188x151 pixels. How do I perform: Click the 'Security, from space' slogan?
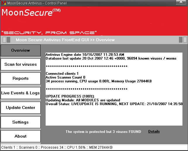coord(49,33)
